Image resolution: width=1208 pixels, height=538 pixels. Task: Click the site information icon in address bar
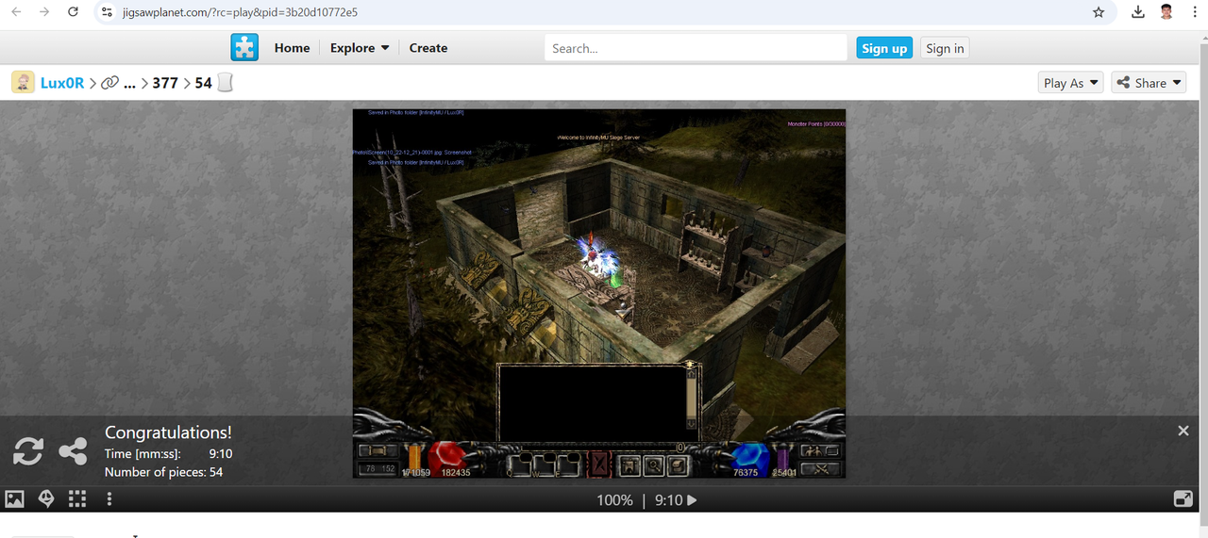point(107,12)
